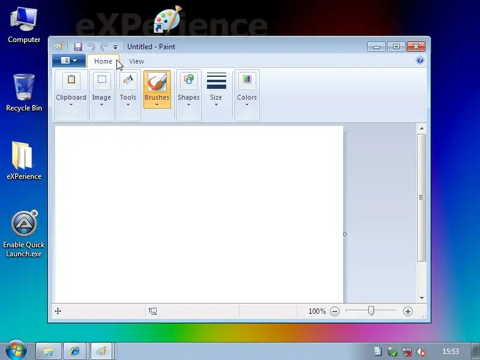Viewport: 480px width, 360px height.
Task: Expand the Size dropdown arrow
Action: [216, 104]
